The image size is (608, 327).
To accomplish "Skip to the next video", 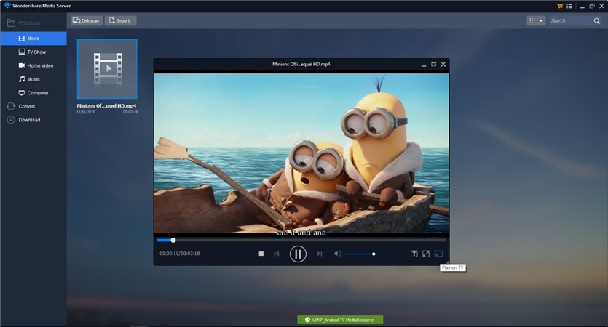I will pos(319,254).
